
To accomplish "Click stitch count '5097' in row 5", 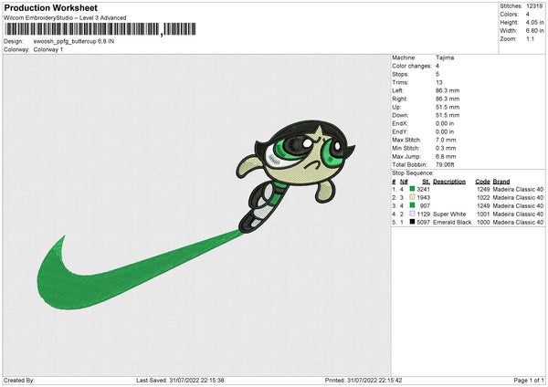I will (423, 223).
